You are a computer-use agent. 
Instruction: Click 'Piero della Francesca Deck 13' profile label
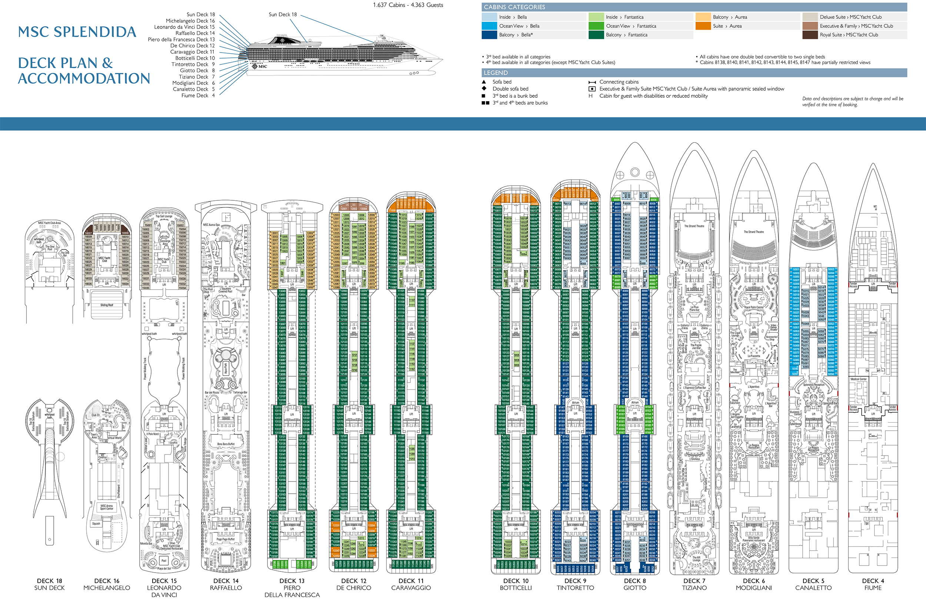click(181, 39)
